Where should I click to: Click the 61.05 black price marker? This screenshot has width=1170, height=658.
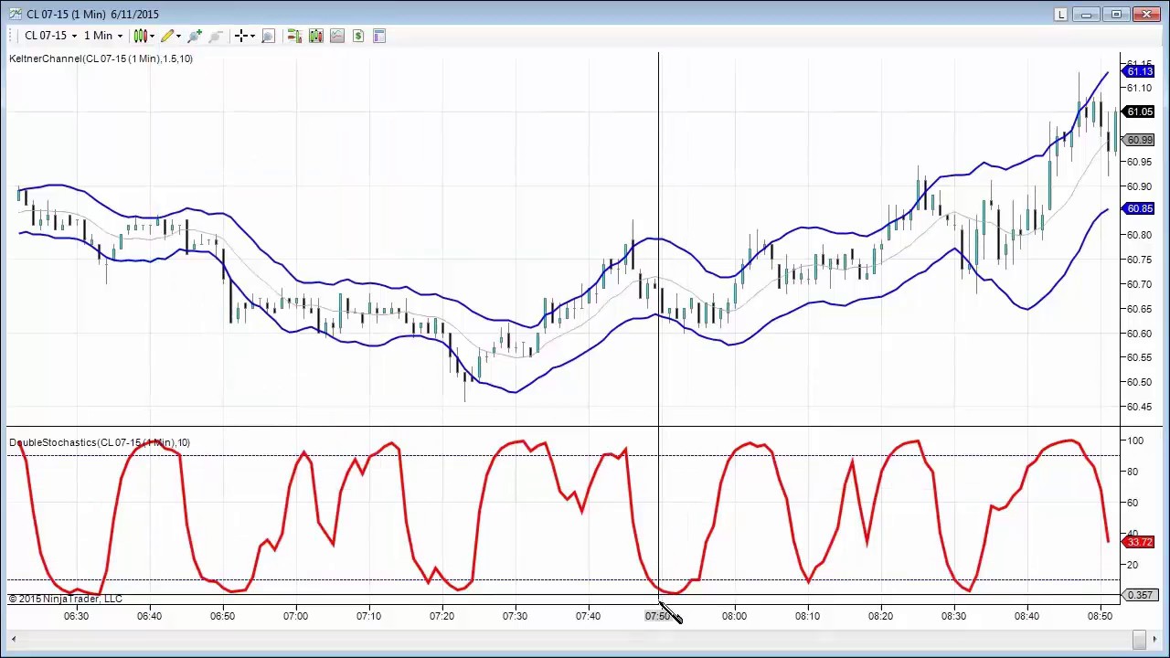[x=1140, y=111]
